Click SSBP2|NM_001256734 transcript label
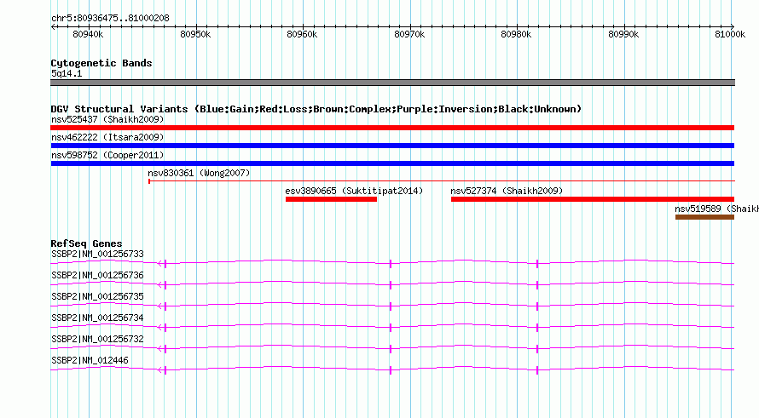This screenshot has height=418, width=759. pyautogui.click(x=97, y=318)
